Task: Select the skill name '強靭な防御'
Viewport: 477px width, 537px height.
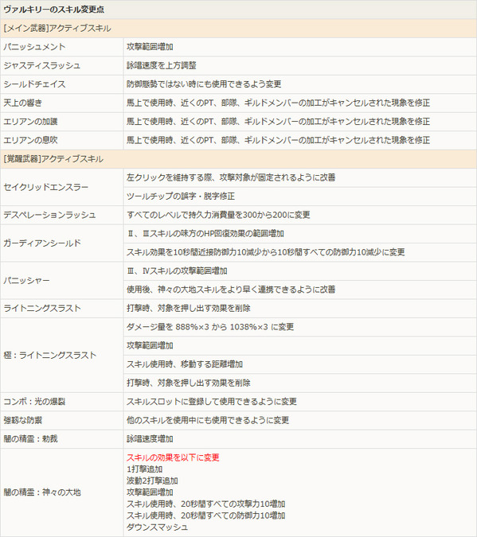Action: (22, 420)
